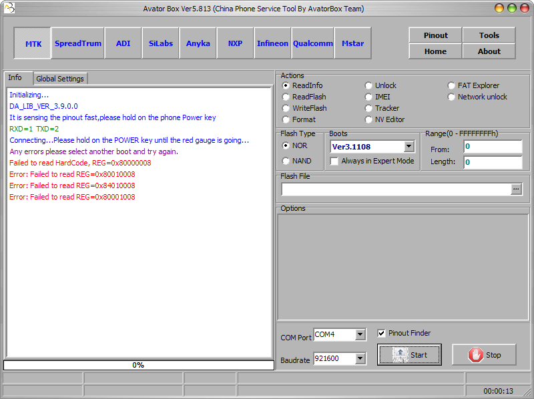The height and width of the screenshot is (399, 534).
Task: Choose the WriteFlash action
Action: [304, 108]
